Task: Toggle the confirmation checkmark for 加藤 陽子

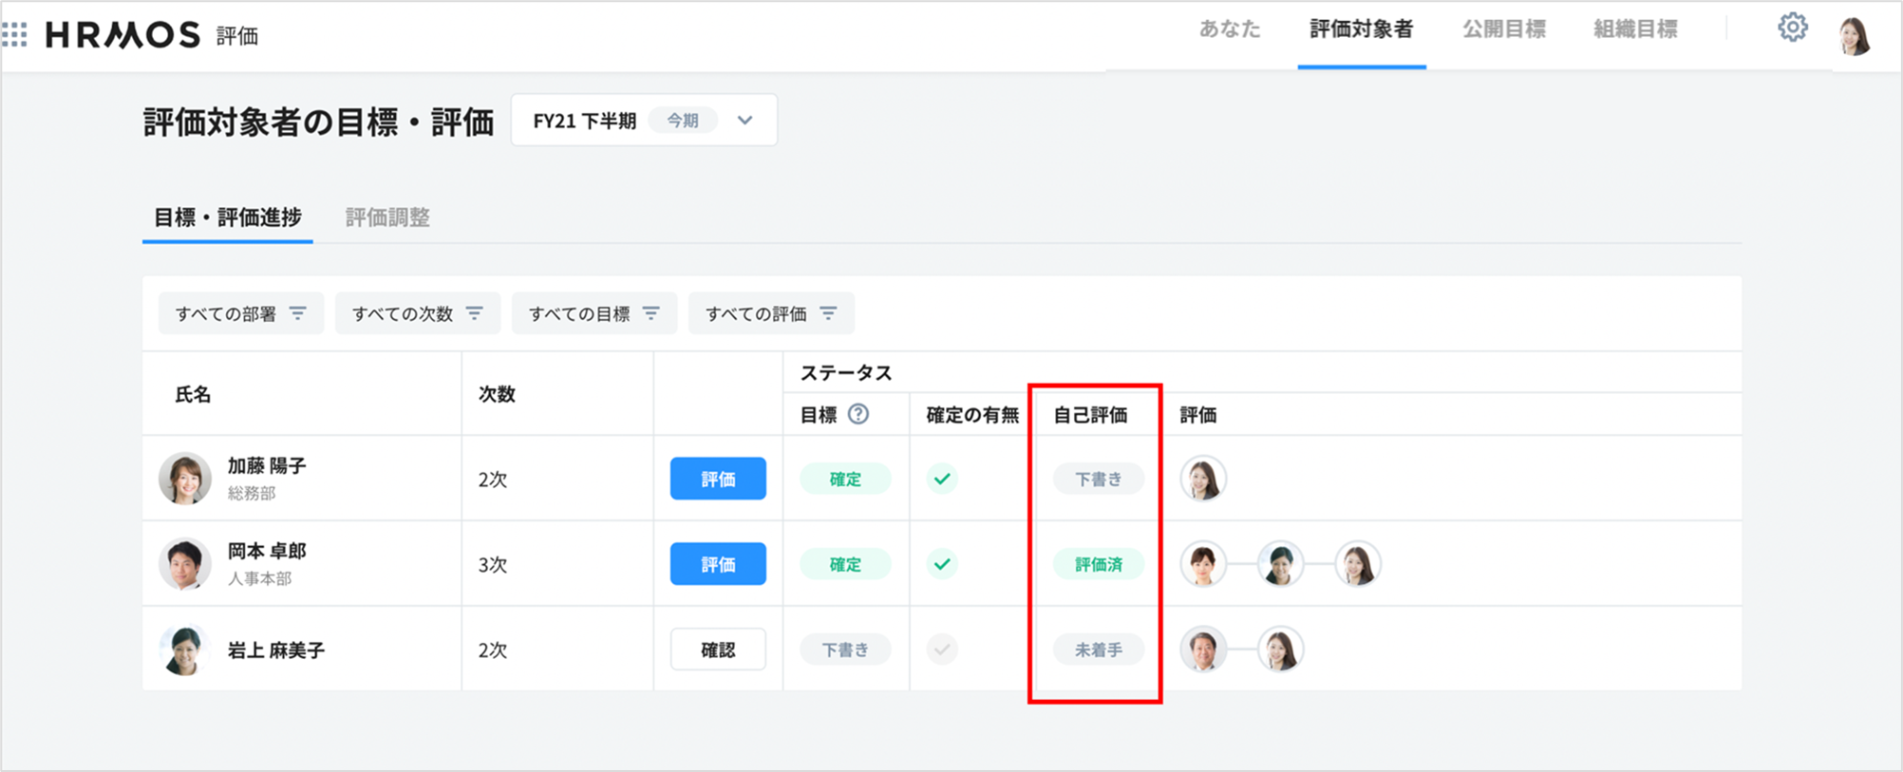Action: click(942, 479)
